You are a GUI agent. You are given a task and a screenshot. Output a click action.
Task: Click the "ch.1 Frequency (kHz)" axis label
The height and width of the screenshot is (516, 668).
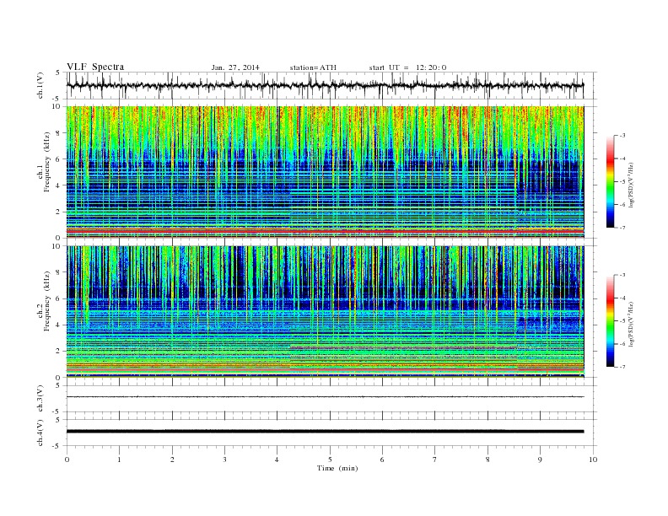44,162
